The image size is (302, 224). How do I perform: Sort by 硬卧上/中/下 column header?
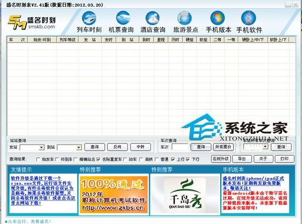tap(253, 40)
